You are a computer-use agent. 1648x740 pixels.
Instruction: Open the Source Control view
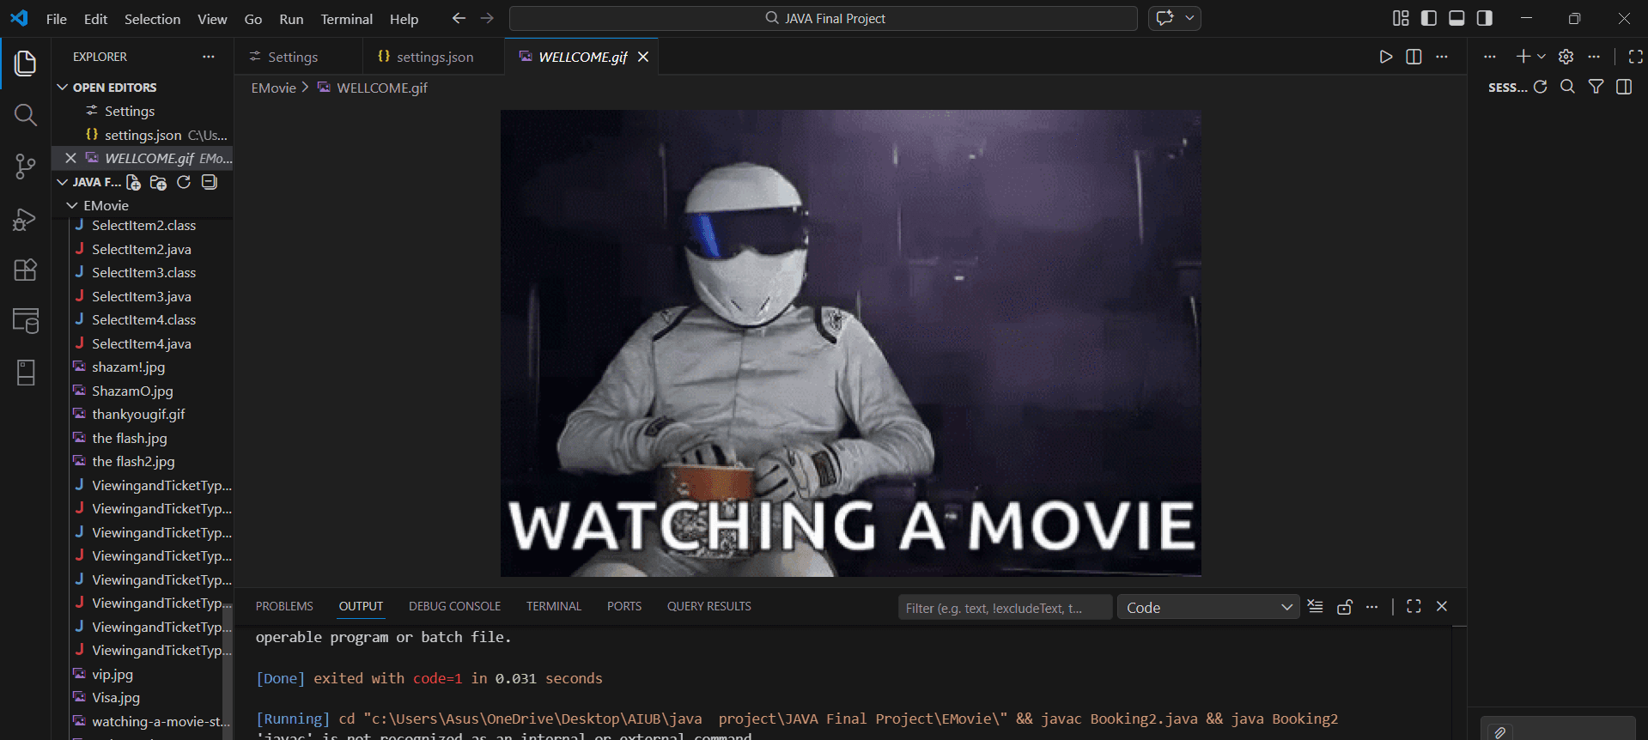pyautogui.click(x=26, y=167)
